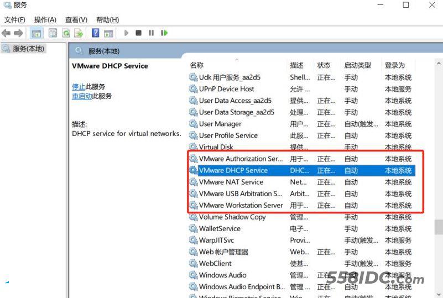Select Windows Audio Endpoint Builder row
443x298 pixels.
[x=301, y=287]
